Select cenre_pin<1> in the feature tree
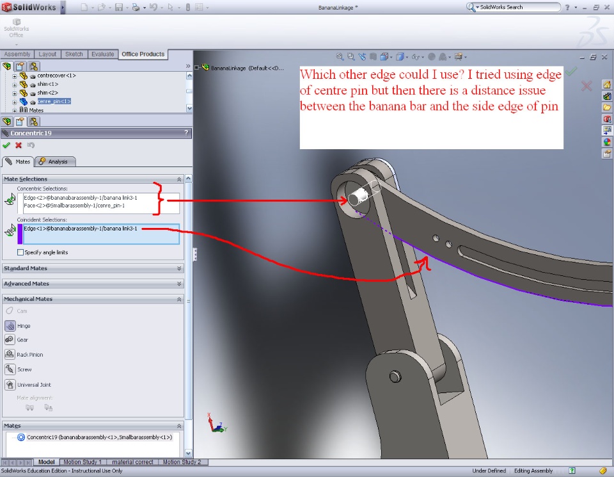Screen dimensions: 614x477 54,101
